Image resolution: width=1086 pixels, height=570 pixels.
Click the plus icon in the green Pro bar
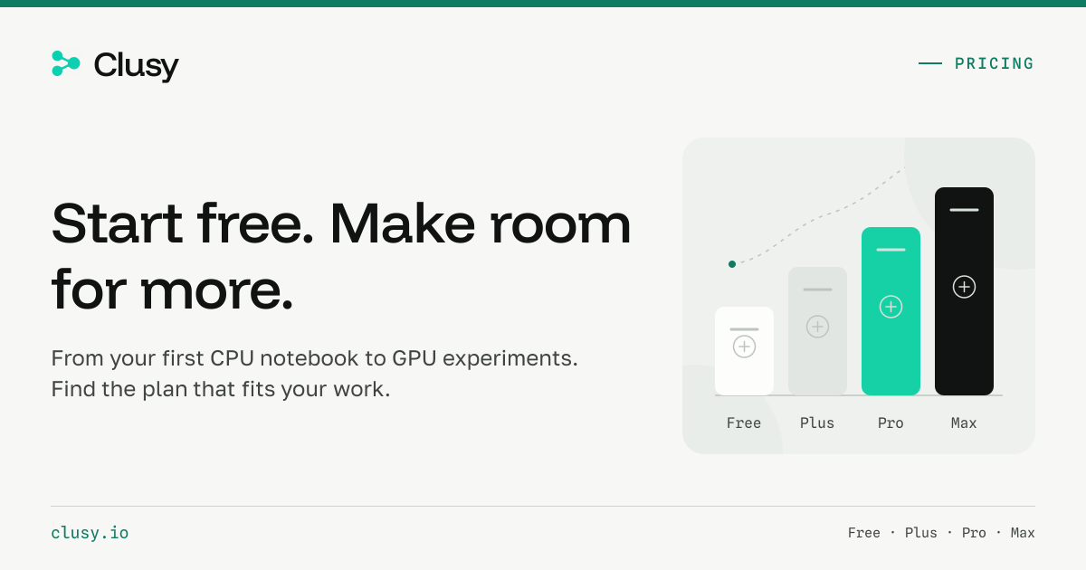pos(891,307)
